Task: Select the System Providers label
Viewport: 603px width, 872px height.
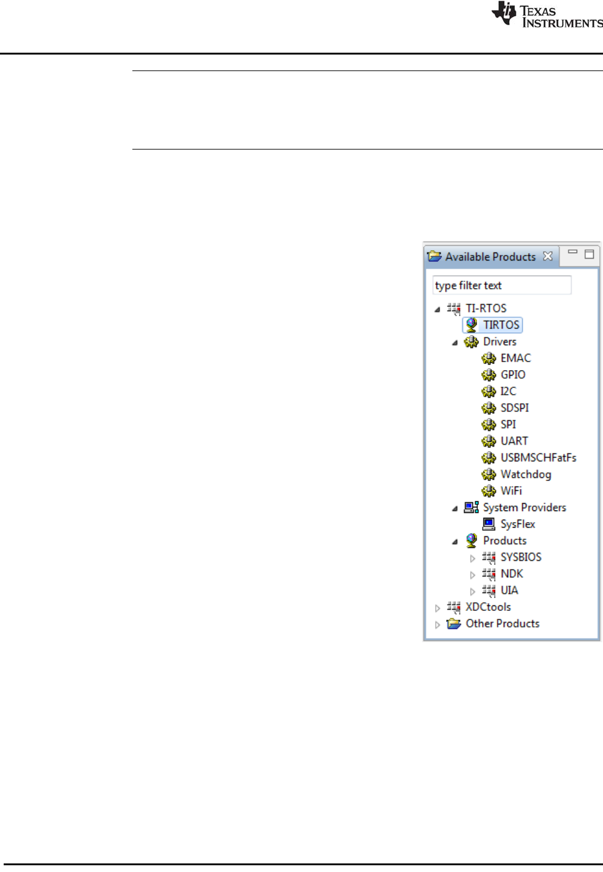Action: pos(525,507)
